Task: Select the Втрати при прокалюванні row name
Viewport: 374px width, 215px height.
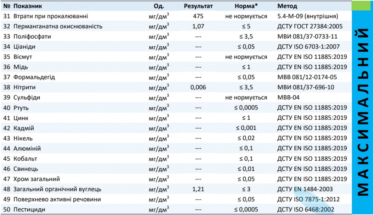Action: 51,16
